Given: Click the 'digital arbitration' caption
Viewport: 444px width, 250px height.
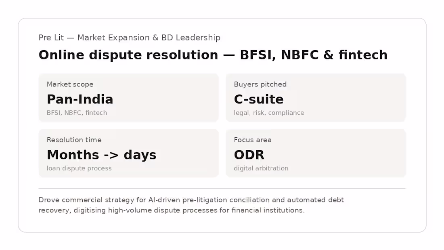Looking at the screenshot, I should click(x=261, y=168).
